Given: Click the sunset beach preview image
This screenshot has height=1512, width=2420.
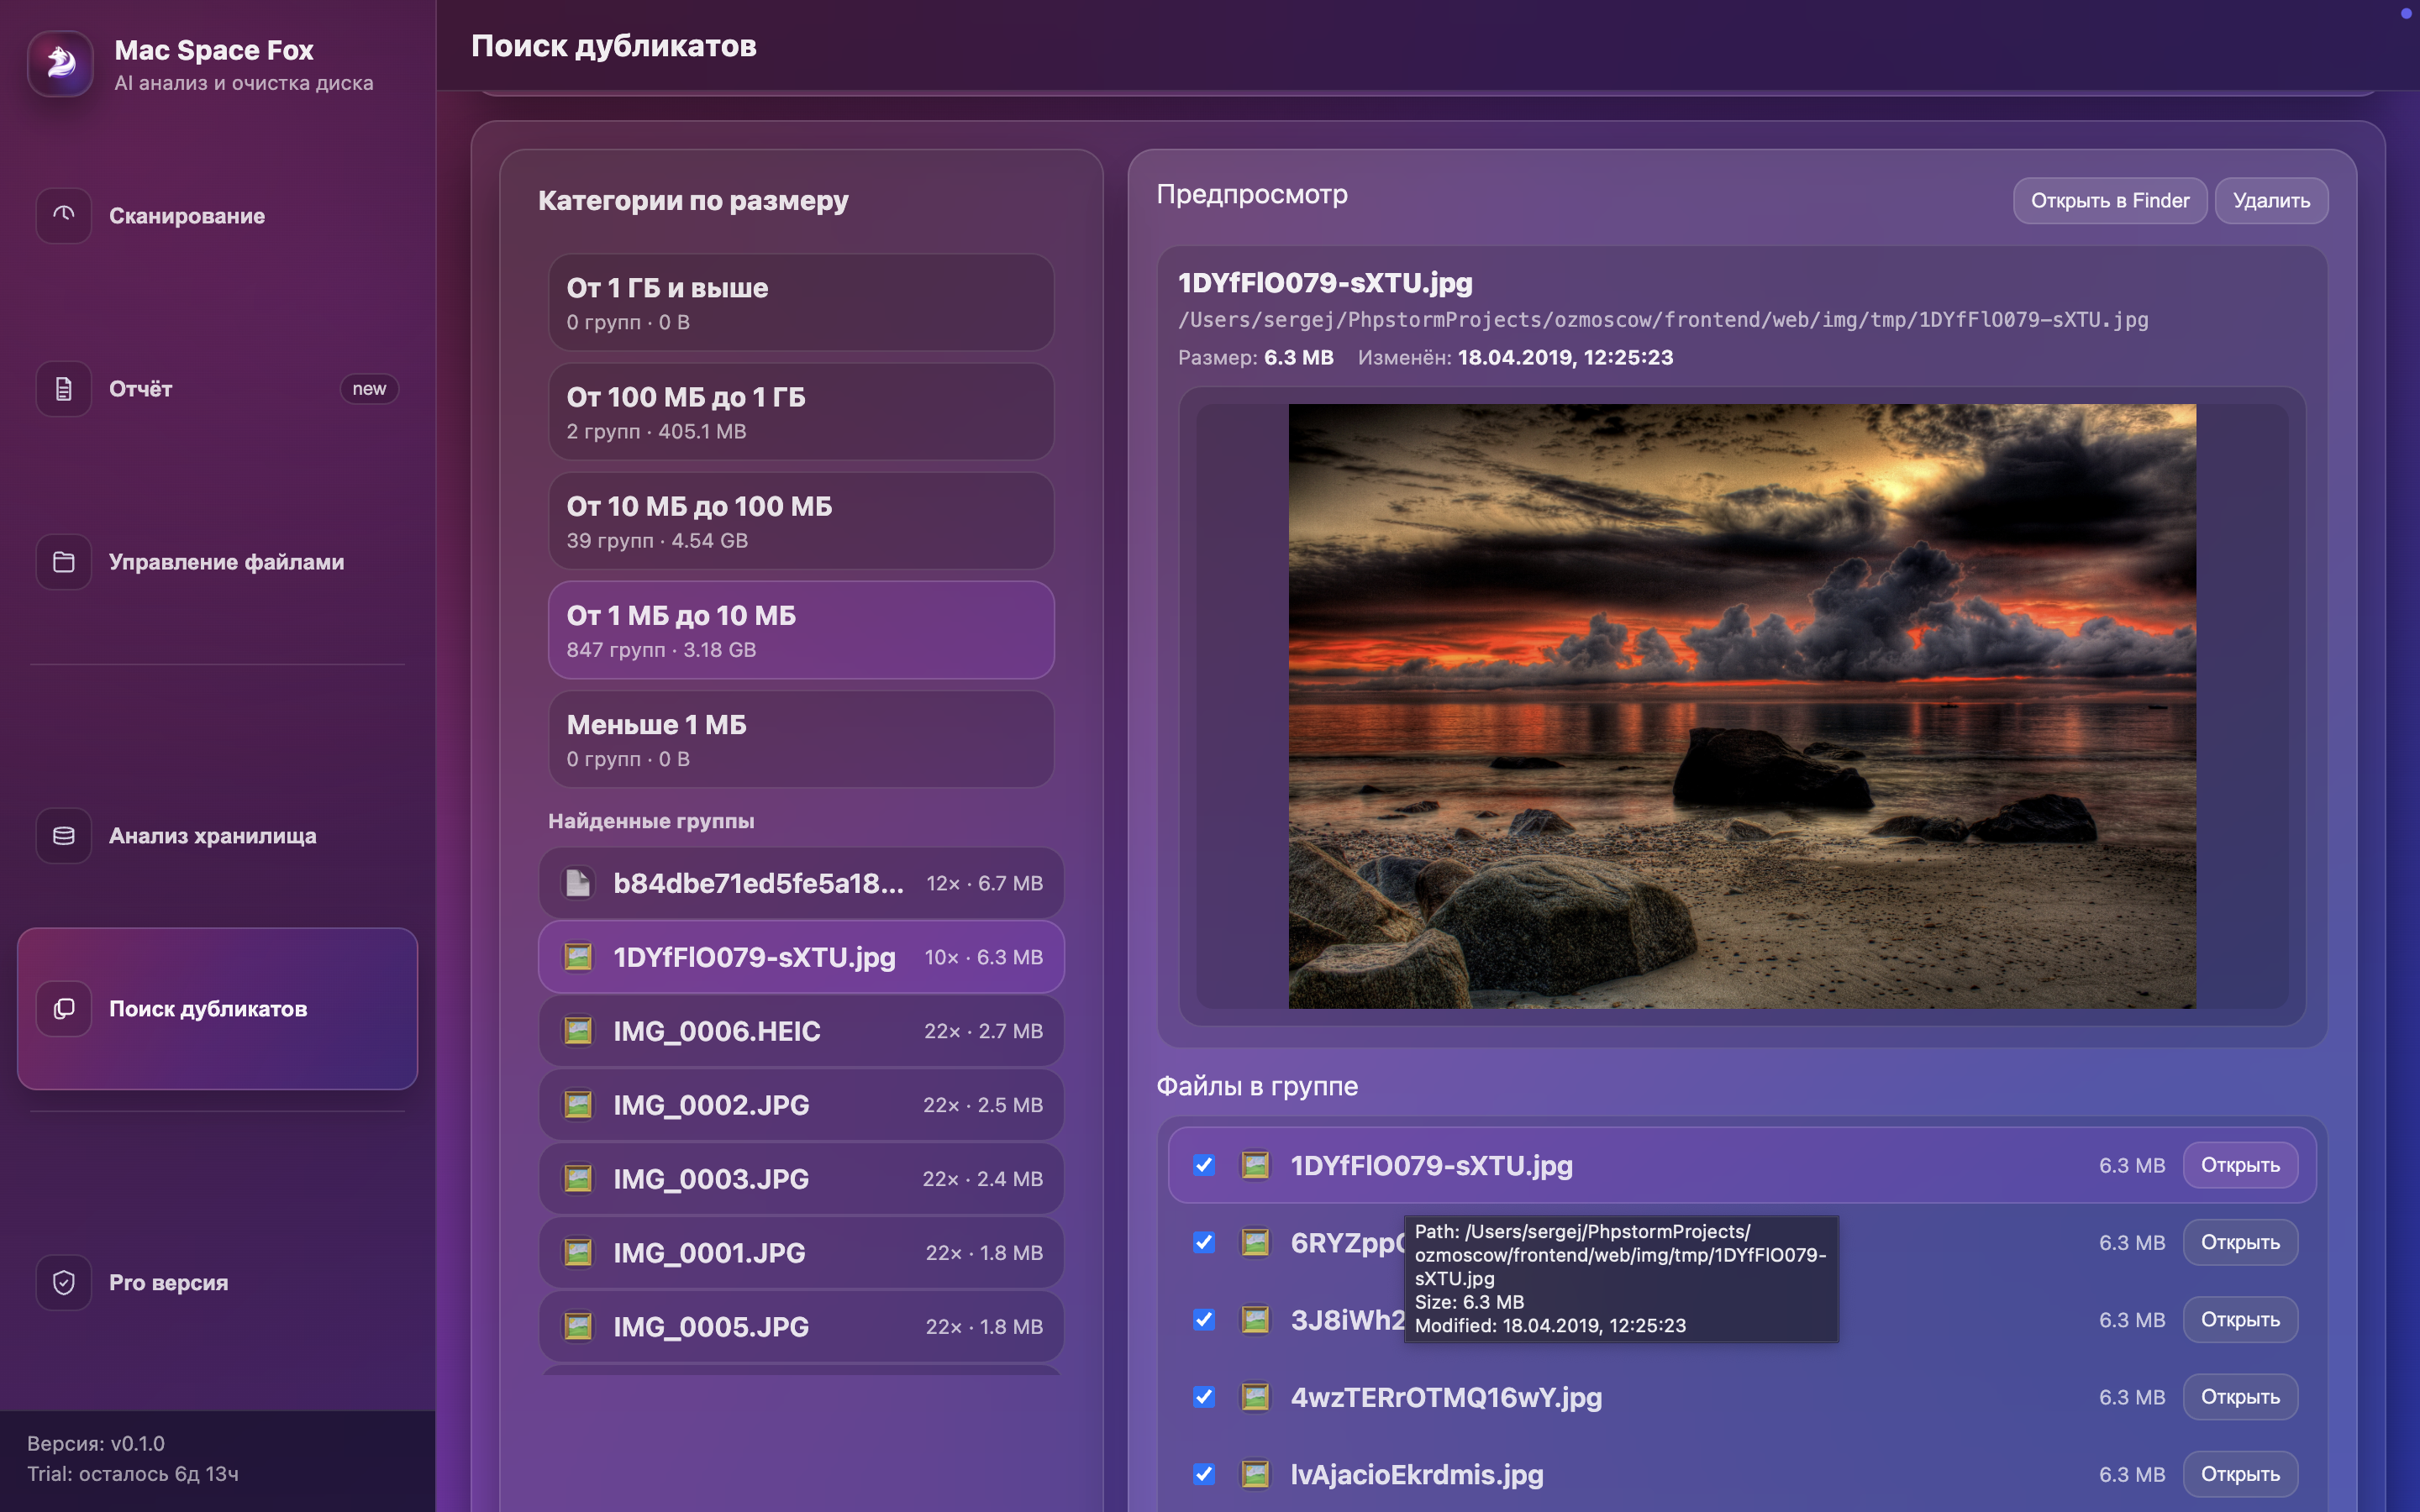Looking at the screenshot, I should coord(1741,706).
